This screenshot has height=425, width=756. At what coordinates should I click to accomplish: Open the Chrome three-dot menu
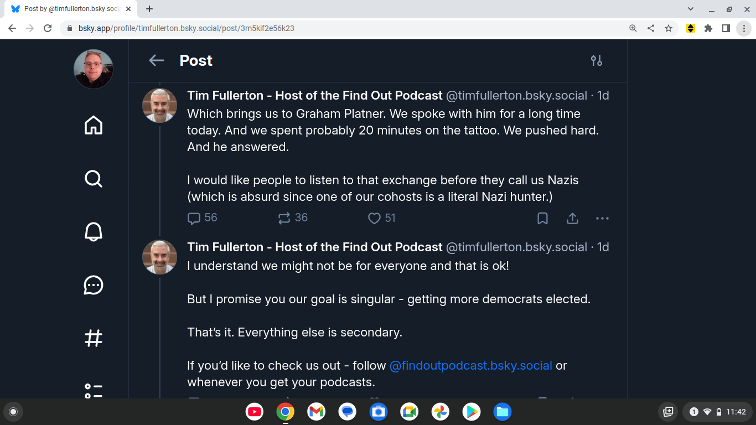pyautogui.click(x=744, y=28)
